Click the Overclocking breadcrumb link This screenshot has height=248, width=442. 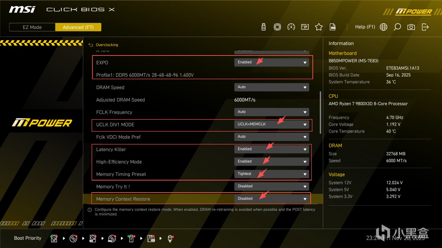click(x=107, y=45)
